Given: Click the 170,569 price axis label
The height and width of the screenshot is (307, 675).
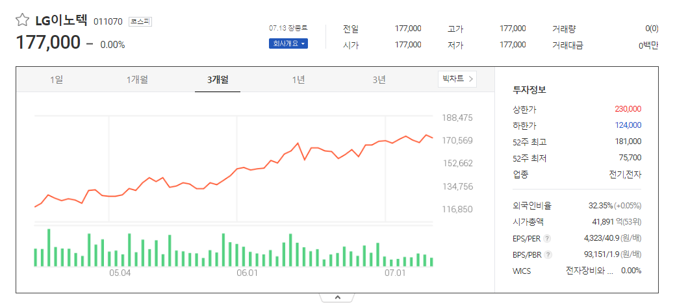Looking at the screenshot, I should pyautogui.click(x=457, y=141).
